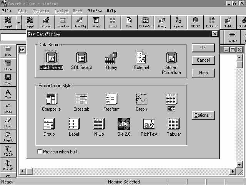Open the Help menu in menu bar

click(111, 11)
